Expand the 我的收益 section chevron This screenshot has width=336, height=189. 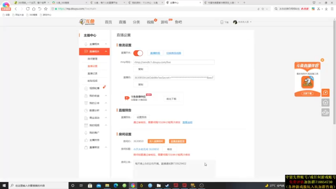(x=106, y=96)
